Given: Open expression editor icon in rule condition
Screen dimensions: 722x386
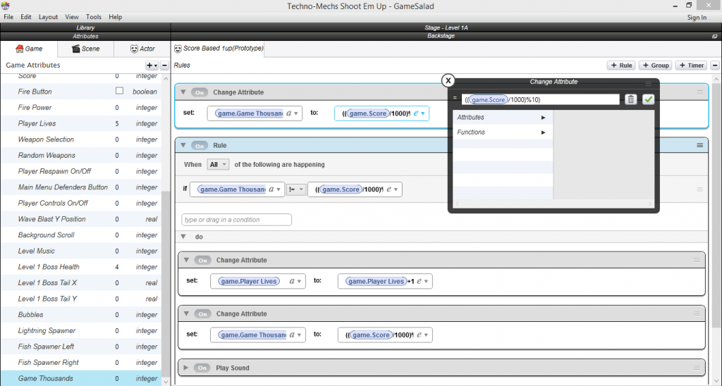Looking at the screenshot, I should [392, 189].
